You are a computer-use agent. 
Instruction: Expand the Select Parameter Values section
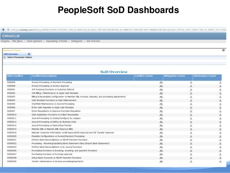[x=5, y=57]
